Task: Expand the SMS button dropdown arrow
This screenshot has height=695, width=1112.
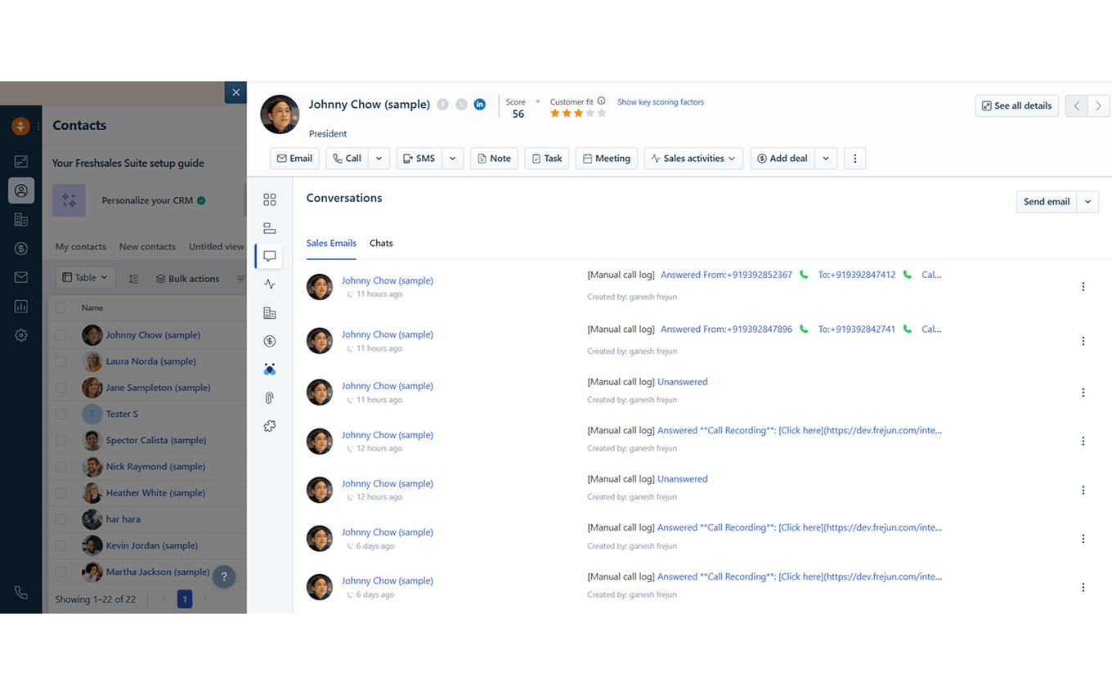Action: 453,159
